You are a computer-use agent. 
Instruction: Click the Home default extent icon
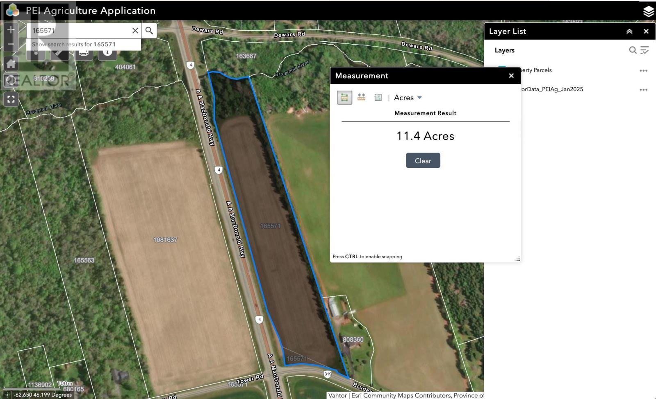click(10, 63)
